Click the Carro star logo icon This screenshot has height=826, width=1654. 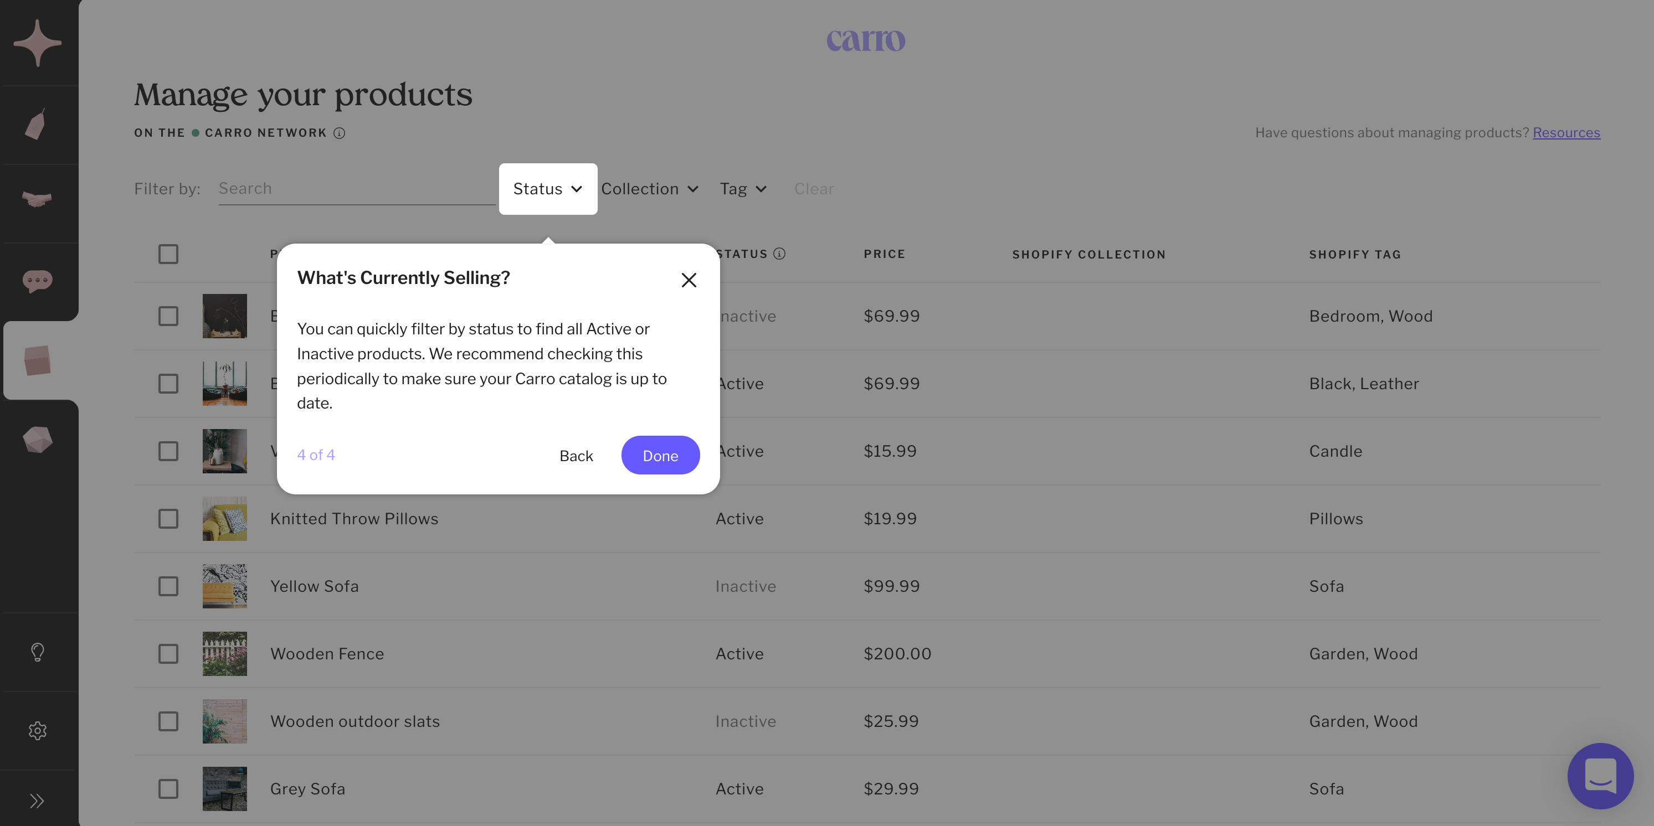[37, 43]
